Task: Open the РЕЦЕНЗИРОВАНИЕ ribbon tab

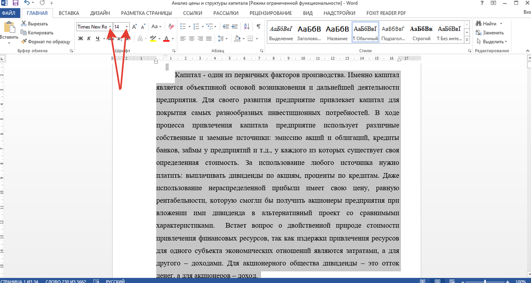Action: tap(272, 13)
